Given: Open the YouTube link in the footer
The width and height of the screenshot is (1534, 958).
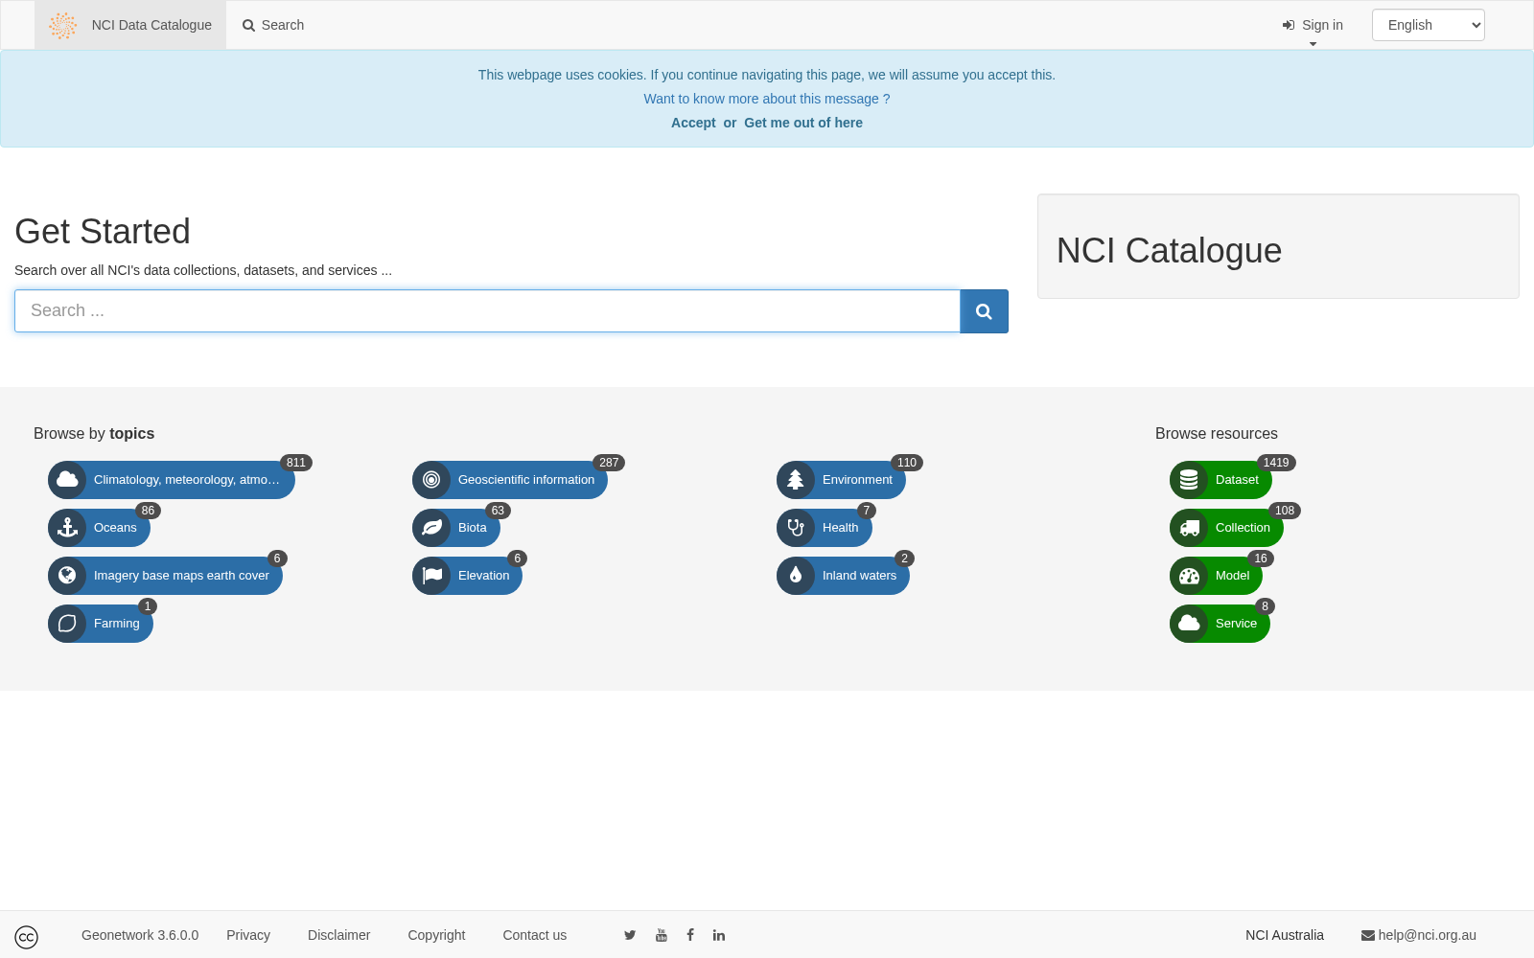Looking at the screenshot, I should coord(662,935).
